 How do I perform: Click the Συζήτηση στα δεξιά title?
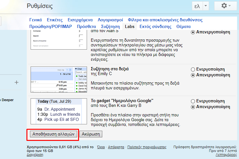click(x=110, y=69)
